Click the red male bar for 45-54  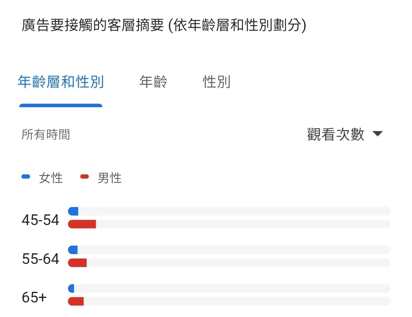coord(82,224)
